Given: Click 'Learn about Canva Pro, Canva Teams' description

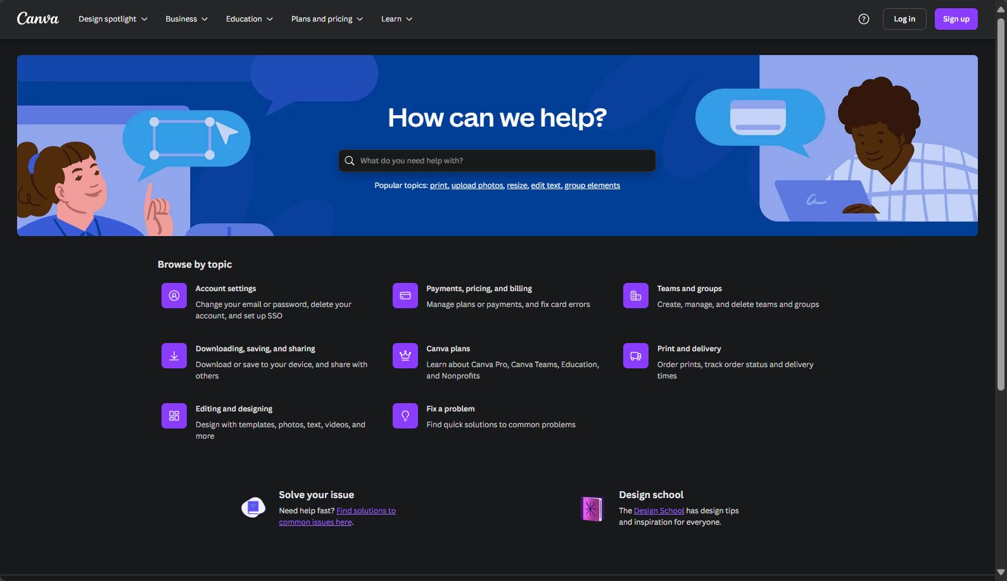Looking at the screenshot, I should click(512, 370).
